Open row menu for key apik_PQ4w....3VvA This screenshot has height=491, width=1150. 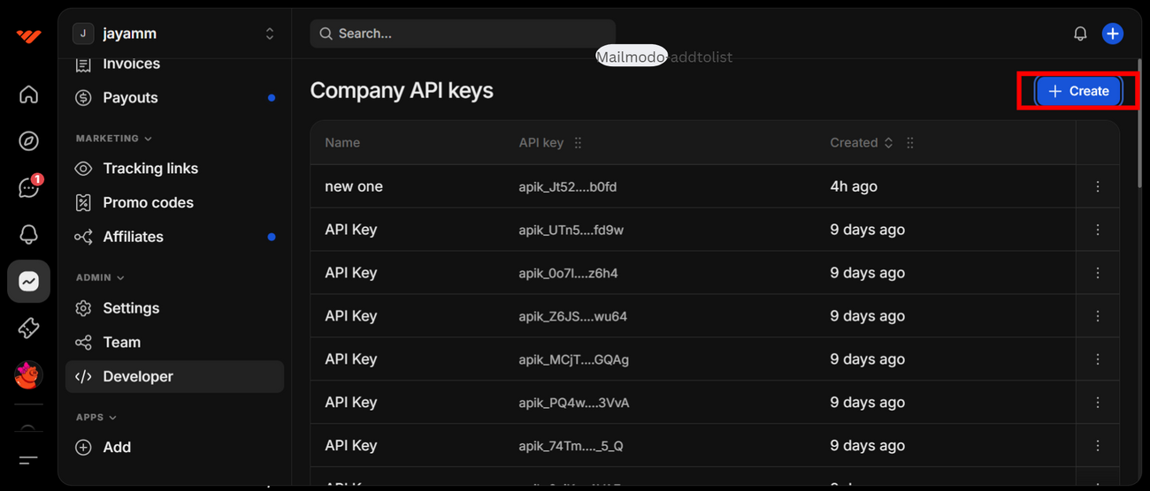(1098, 403)
